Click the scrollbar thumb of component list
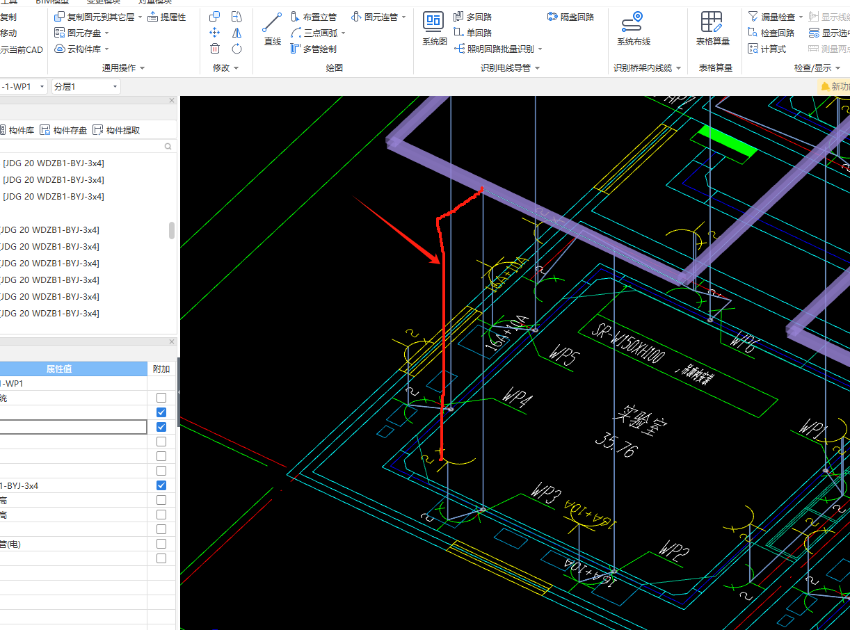The image size is (850, 630). click(x=172, y=231)
